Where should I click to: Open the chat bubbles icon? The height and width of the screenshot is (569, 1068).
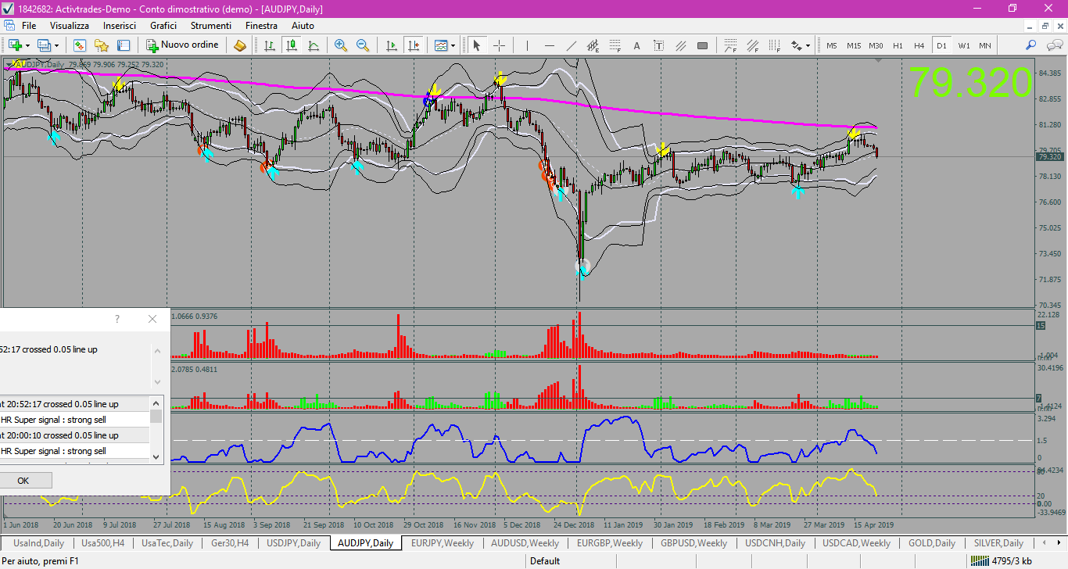click(1053, 45)
